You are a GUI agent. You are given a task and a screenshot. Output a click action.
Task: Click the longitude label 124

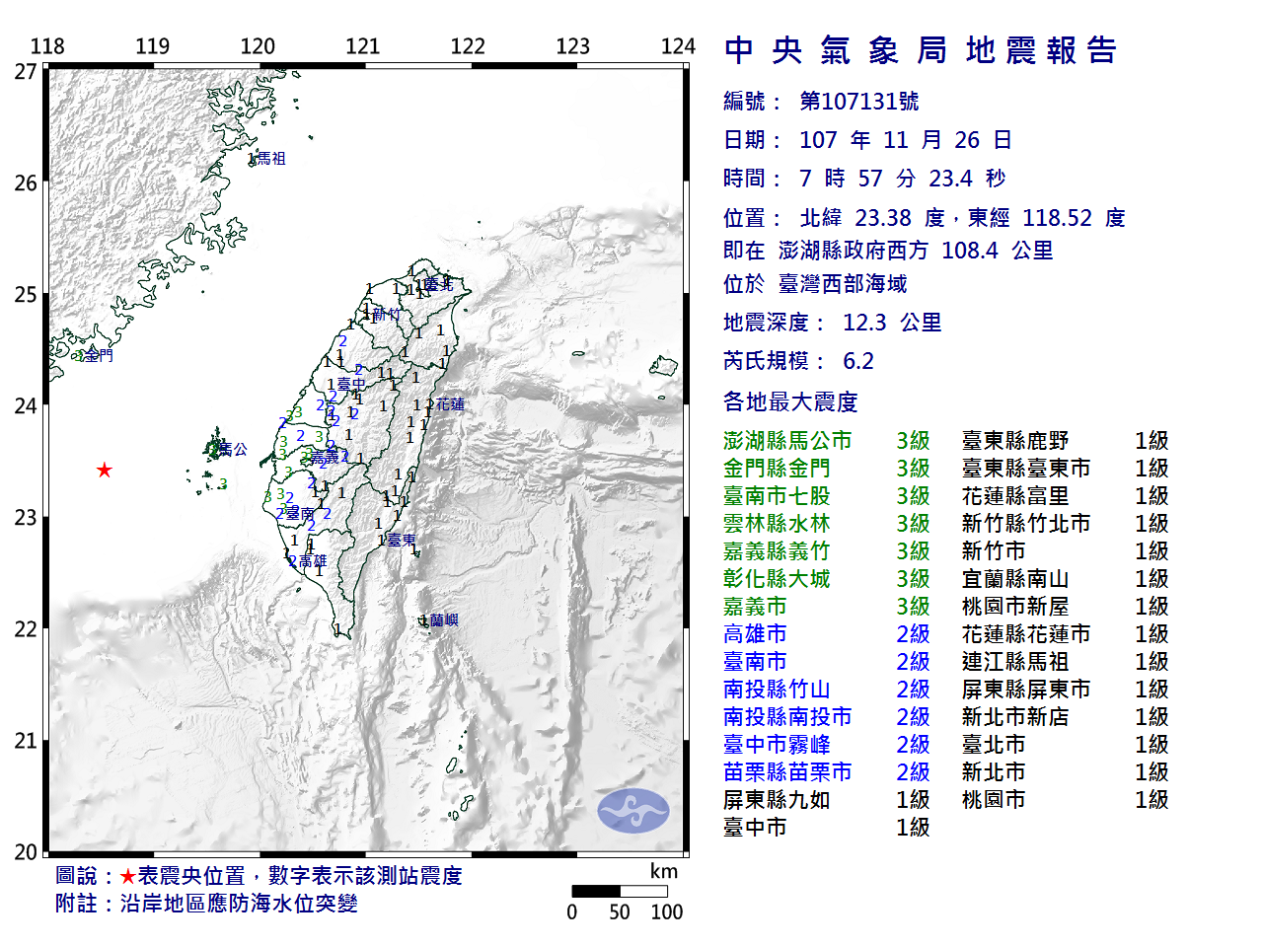pos(678,46)
